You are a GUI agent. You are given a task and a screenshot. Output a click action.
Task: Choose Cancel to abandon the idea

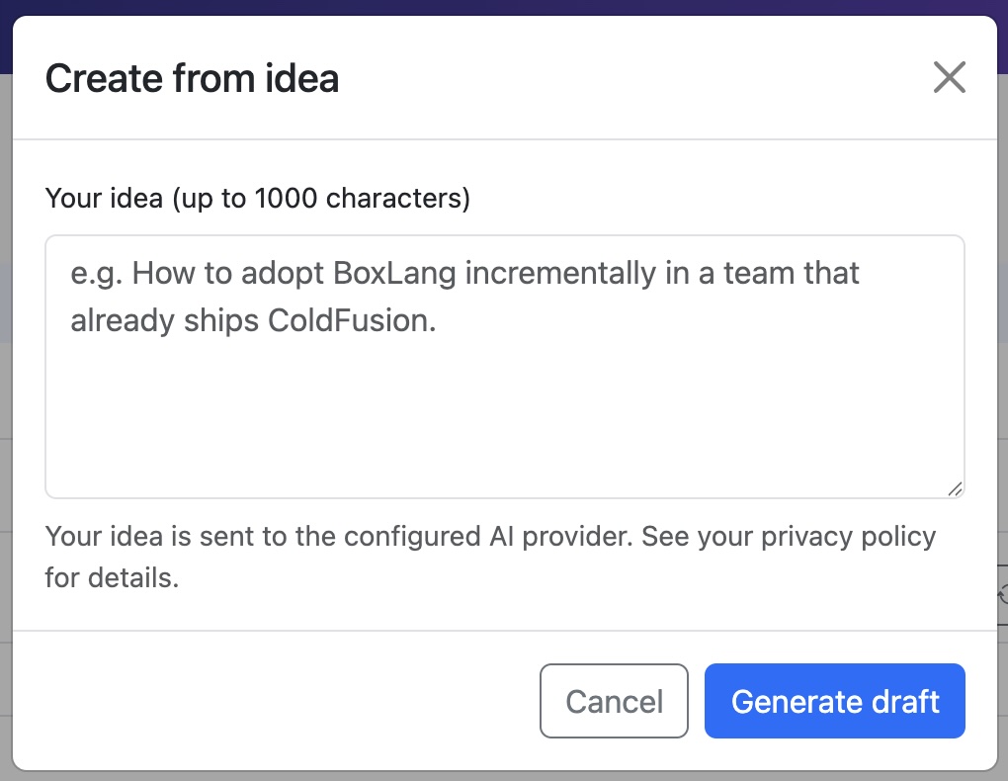614,701
